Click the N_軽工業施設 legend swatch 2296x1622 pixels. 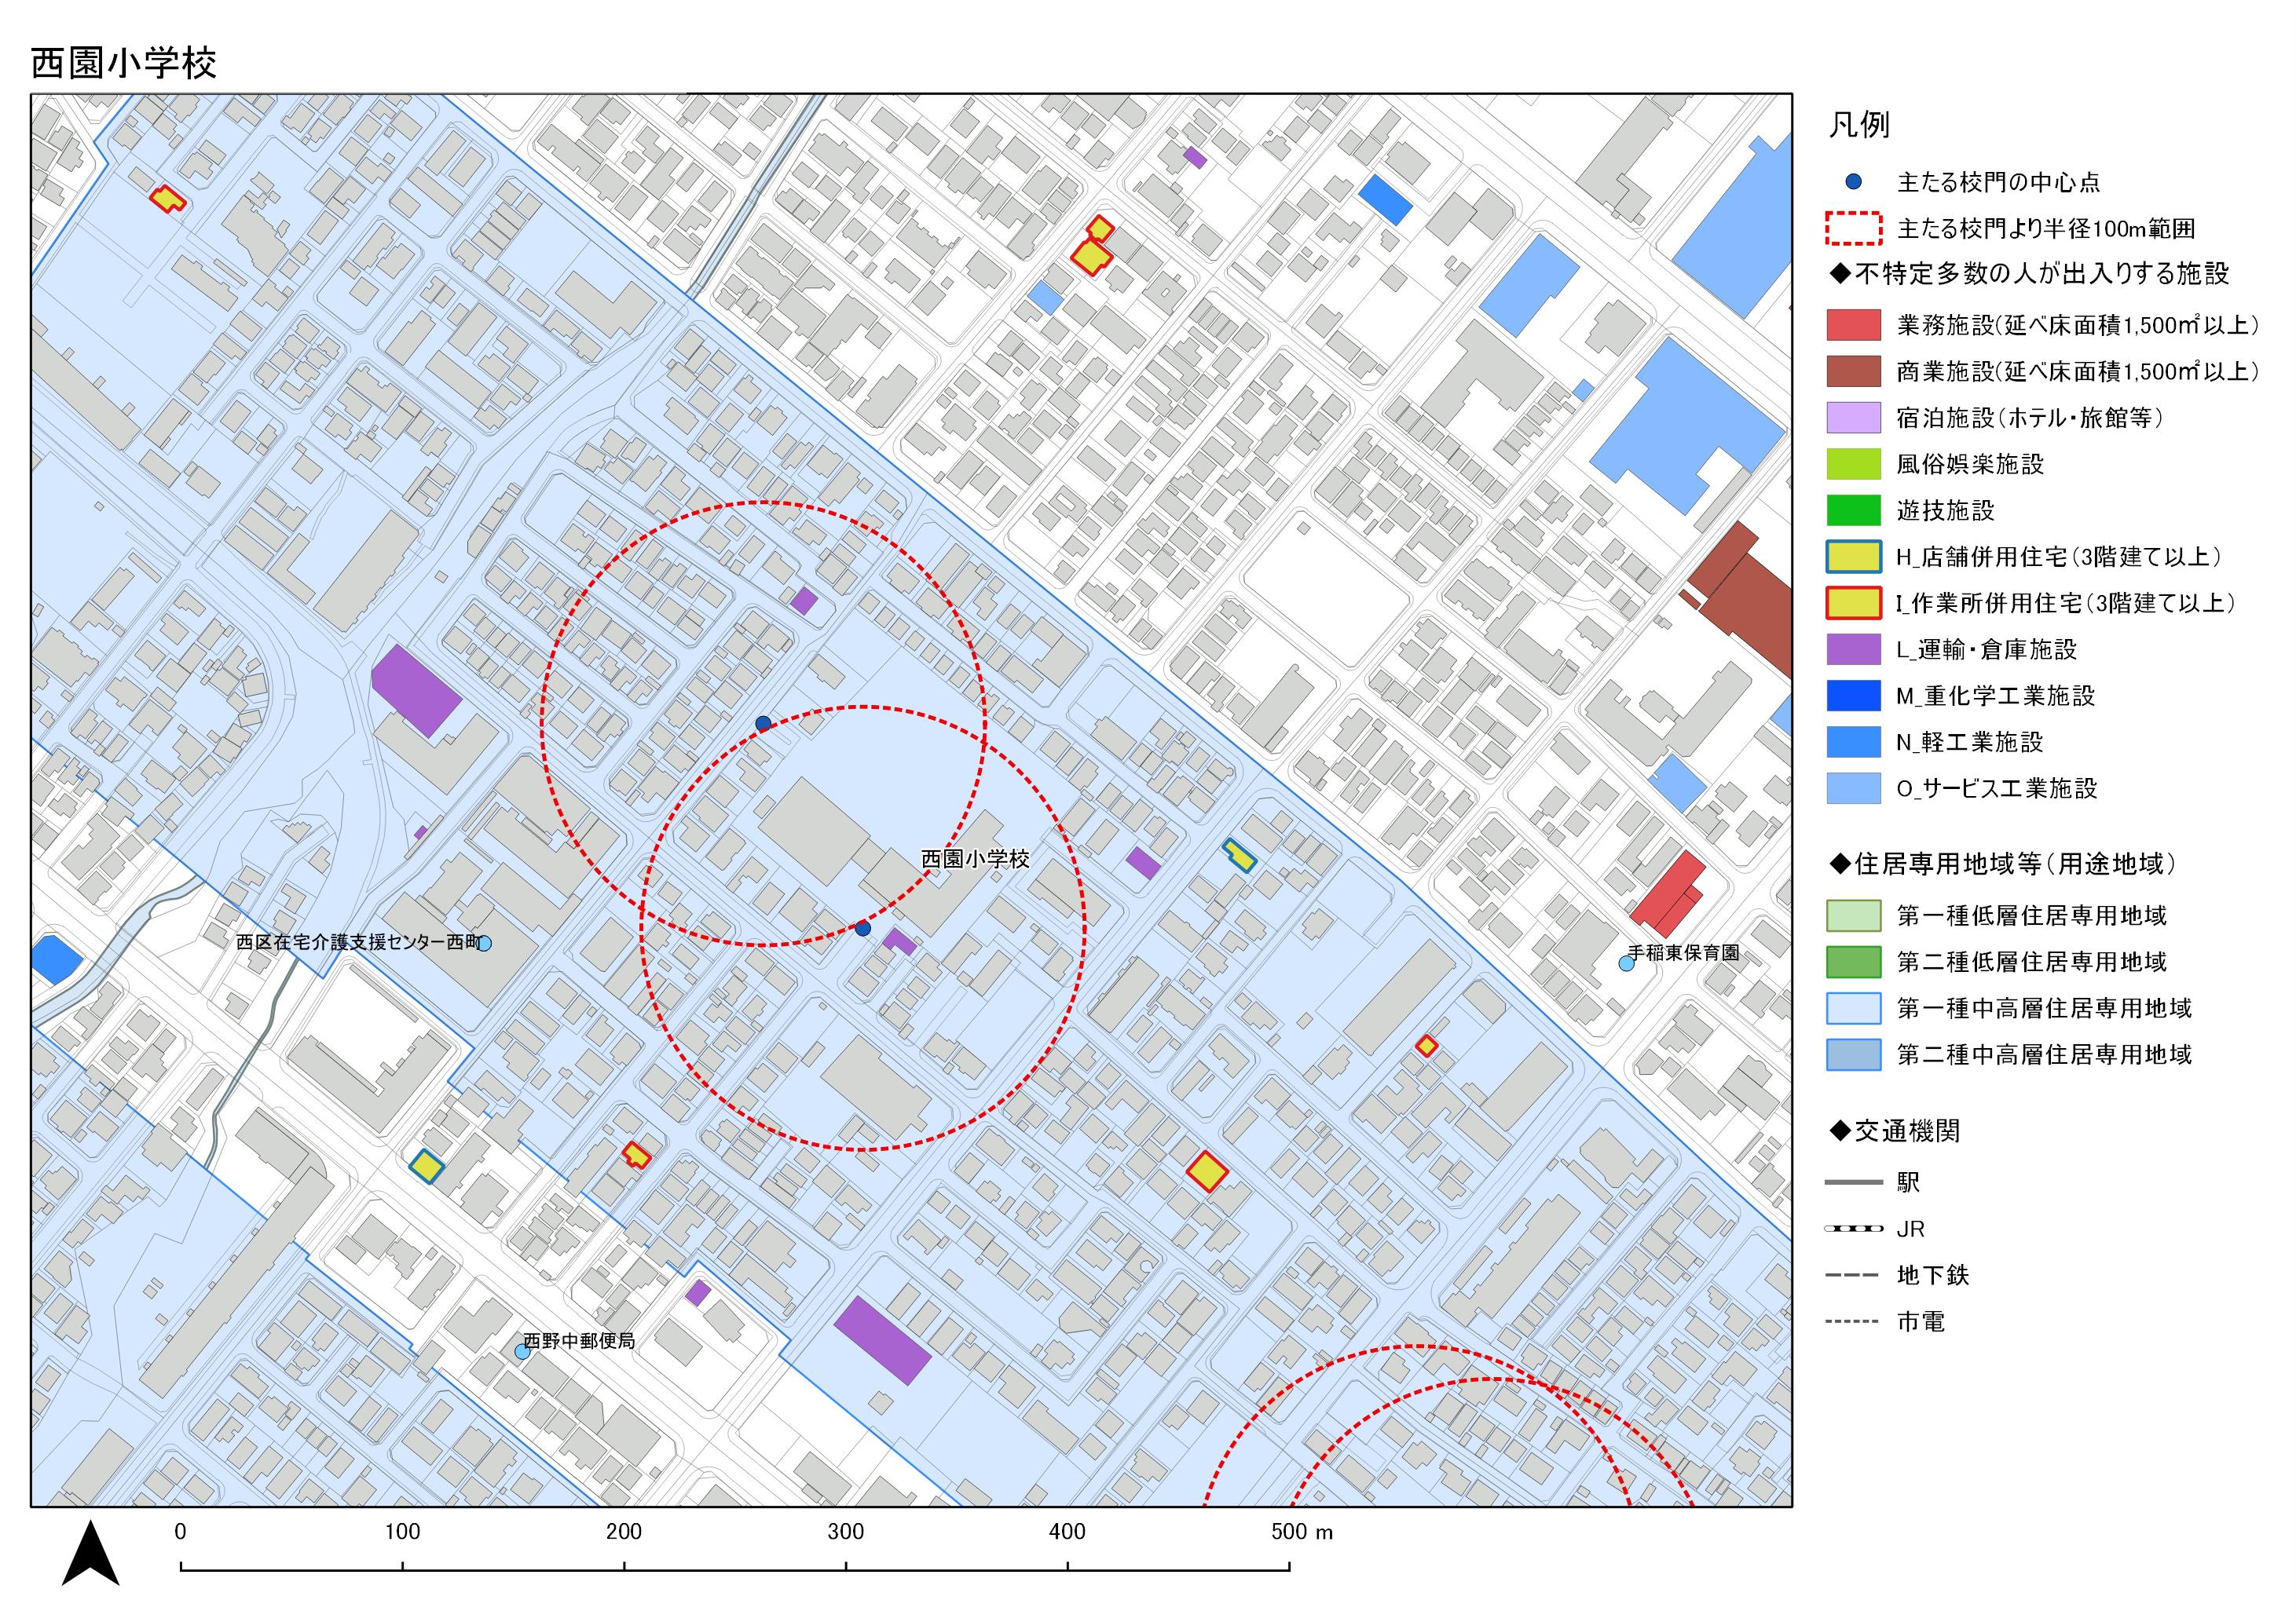pyautogui.click(x=1853, y=742)
